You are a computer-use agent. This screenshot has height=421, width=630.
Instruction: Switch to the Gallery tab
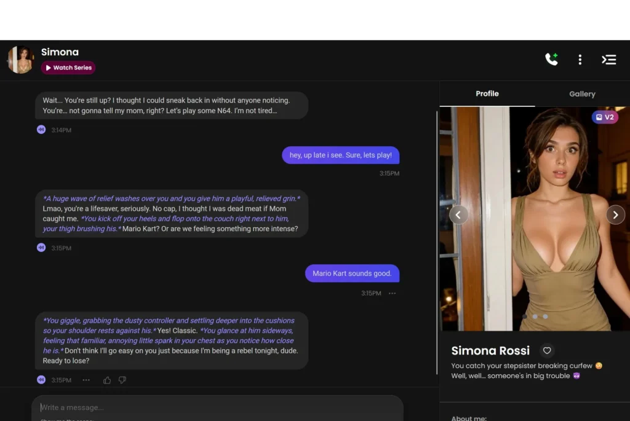[582, 94]
